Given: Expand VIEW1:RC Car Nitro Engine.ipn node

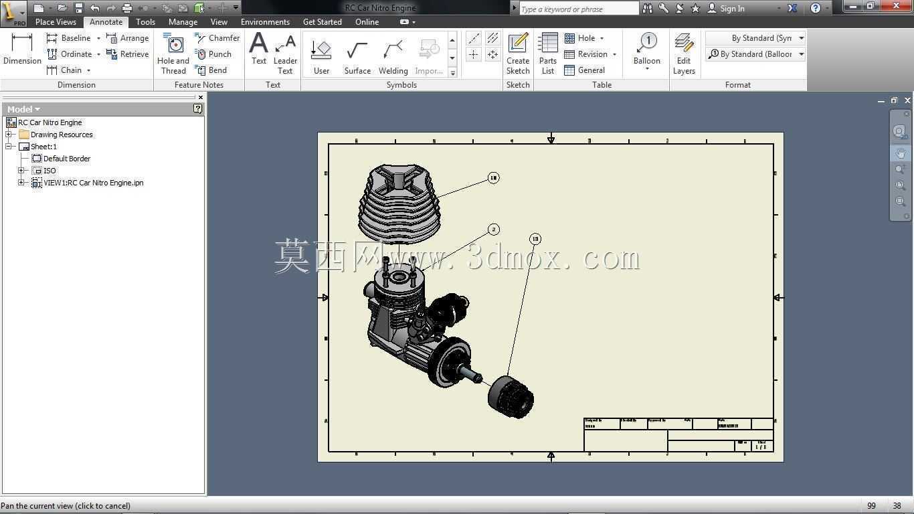Looking at the screenshot, I should (x=21, y=183).
